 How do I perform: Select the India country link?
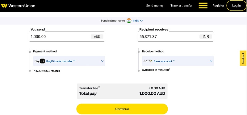[x=136, y=21]
